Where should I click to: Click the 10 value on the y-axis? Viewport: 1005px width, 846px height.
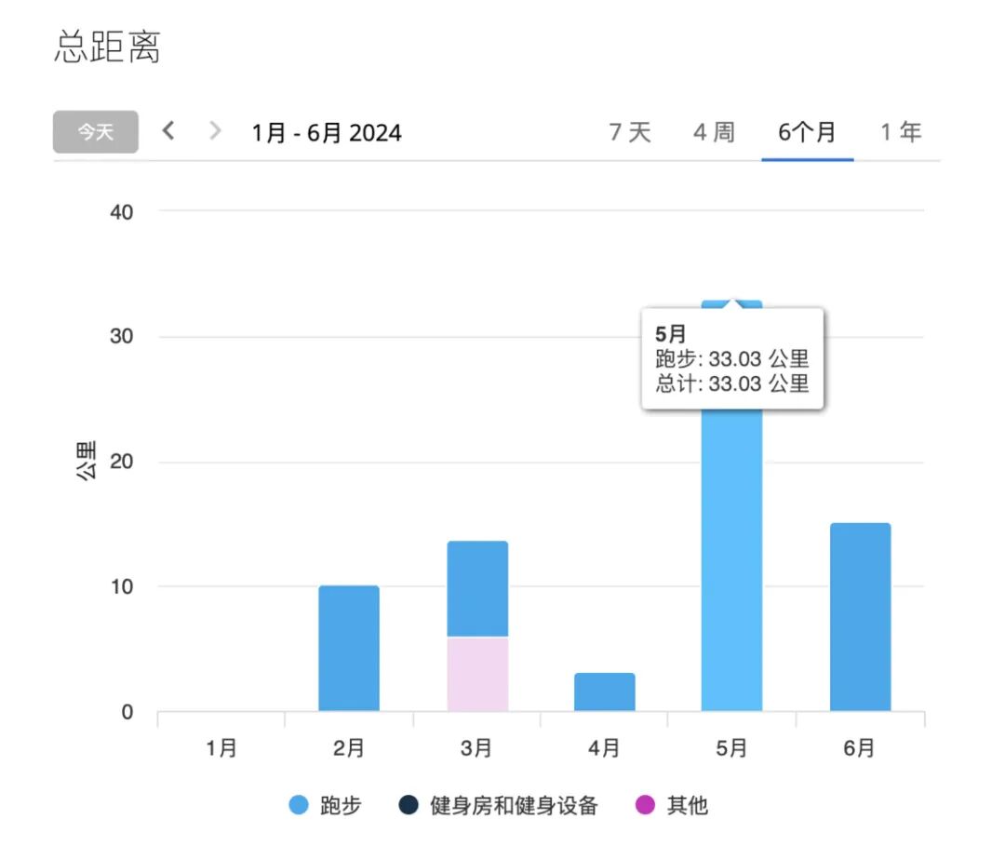[x=121, y=586]
